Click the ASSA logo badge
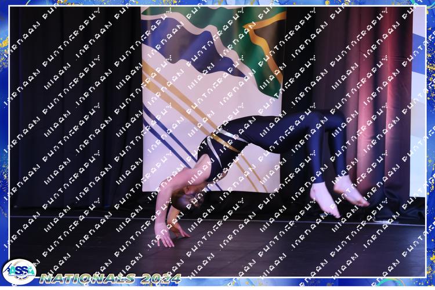 19,271
